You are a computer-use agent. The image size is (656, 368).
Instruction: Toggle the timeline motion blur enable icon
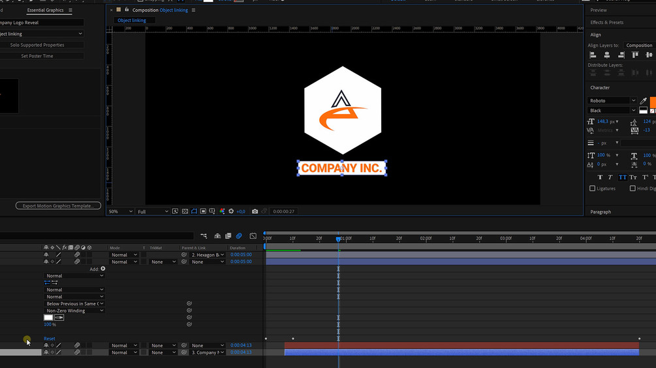tap(239, 236)
